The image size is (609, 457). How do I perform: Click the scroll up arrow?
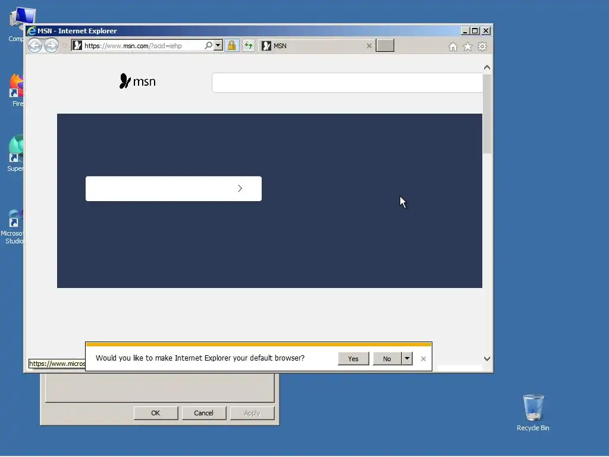pyautogui.click(x=487, y=68)
